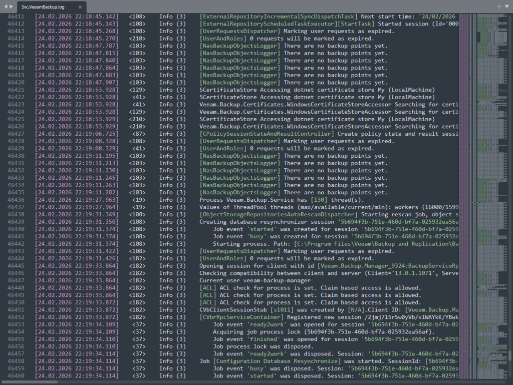Image resolution: width=513 pixels, height=385 pixels.
Task: Select the Svc.VeeamBackup.log tab
Action: [45, 8]
